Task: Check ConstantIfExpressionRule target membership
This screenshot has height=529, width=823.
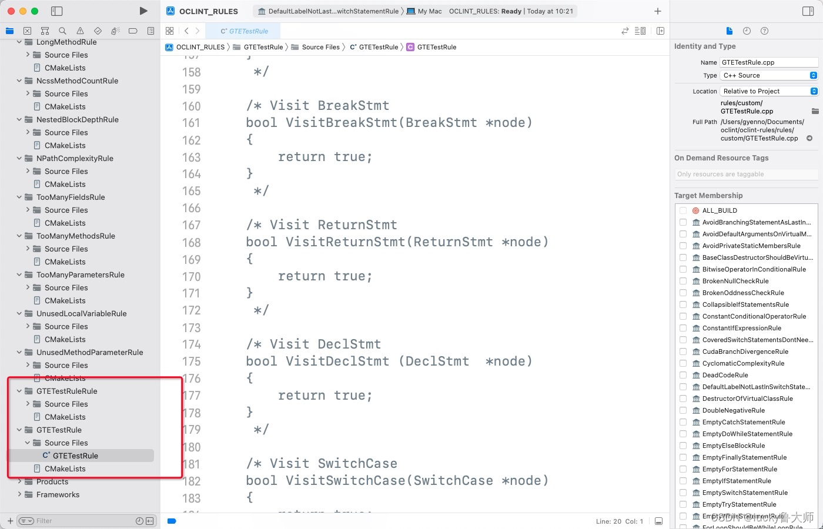Action: [x=683, y=328]
